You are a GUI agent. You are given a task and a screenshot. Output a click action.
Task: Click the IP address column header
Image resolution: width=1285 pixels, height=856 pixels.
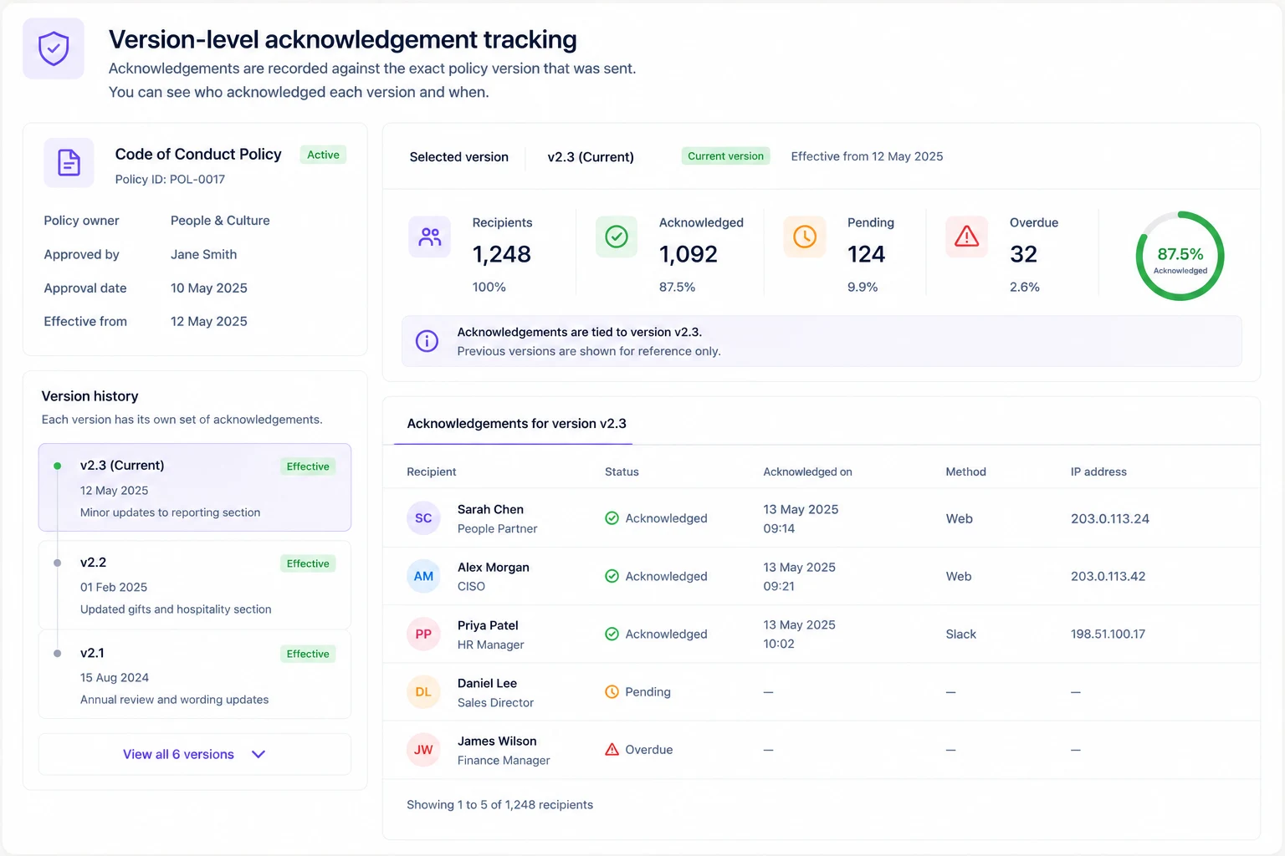(x=1098, y=472)
